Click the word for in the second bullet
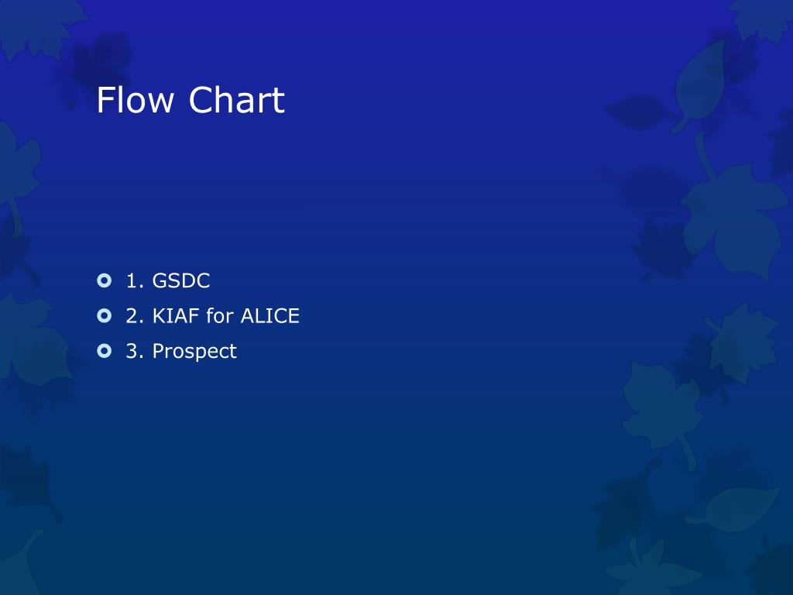 tap(219, 316)
